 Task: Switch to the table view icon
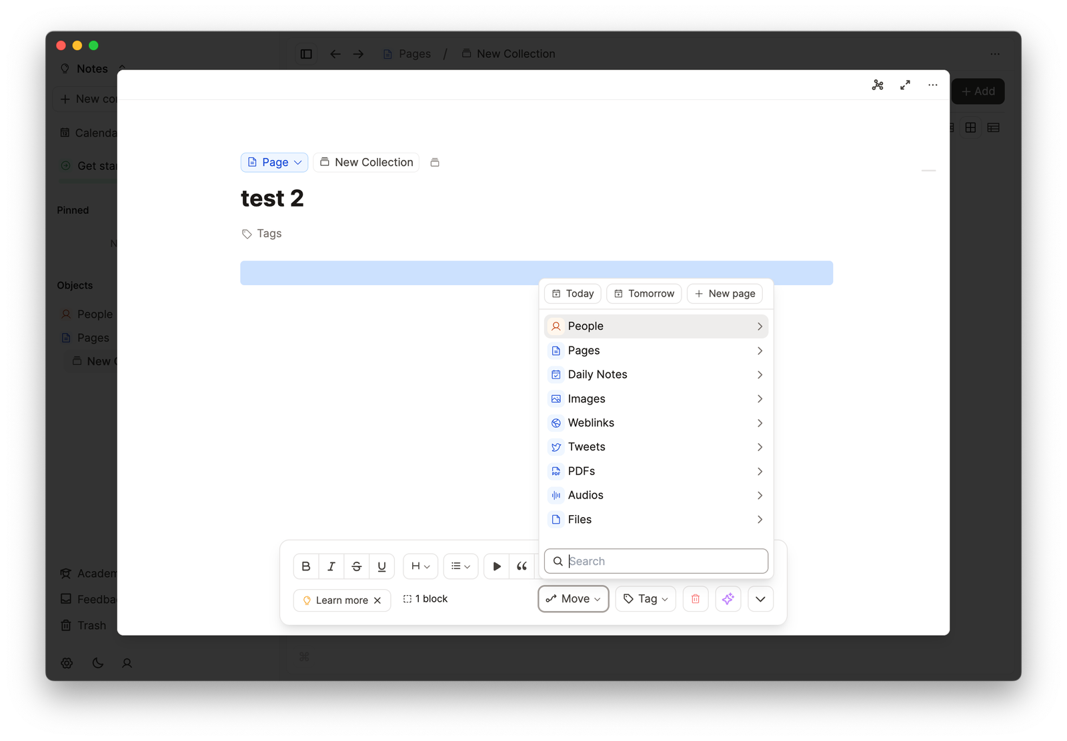[x=994, y=127]
